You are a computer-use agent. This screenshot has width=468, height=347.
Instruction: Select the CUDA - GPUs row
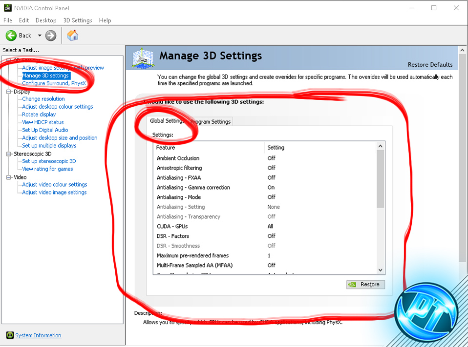(265, 226)
